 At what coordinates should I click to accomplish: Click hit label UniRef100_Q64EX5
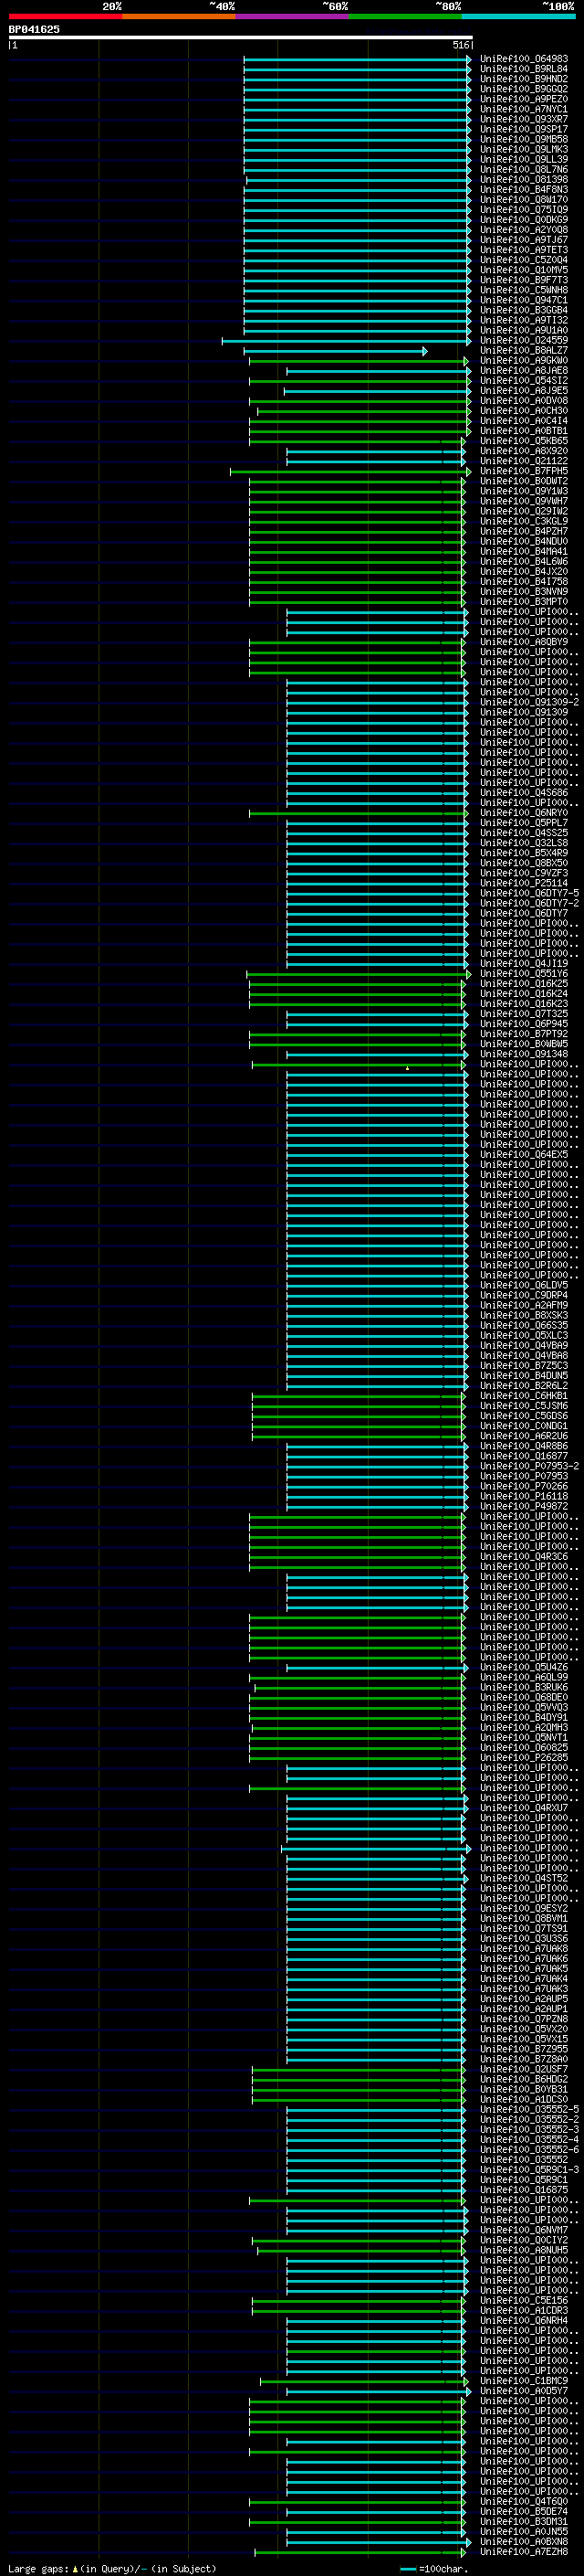click(524, 1155)
